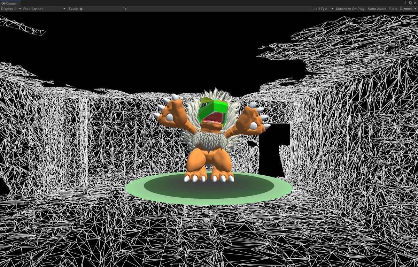
Task: Select the Game tab
Action: (10, 3)
